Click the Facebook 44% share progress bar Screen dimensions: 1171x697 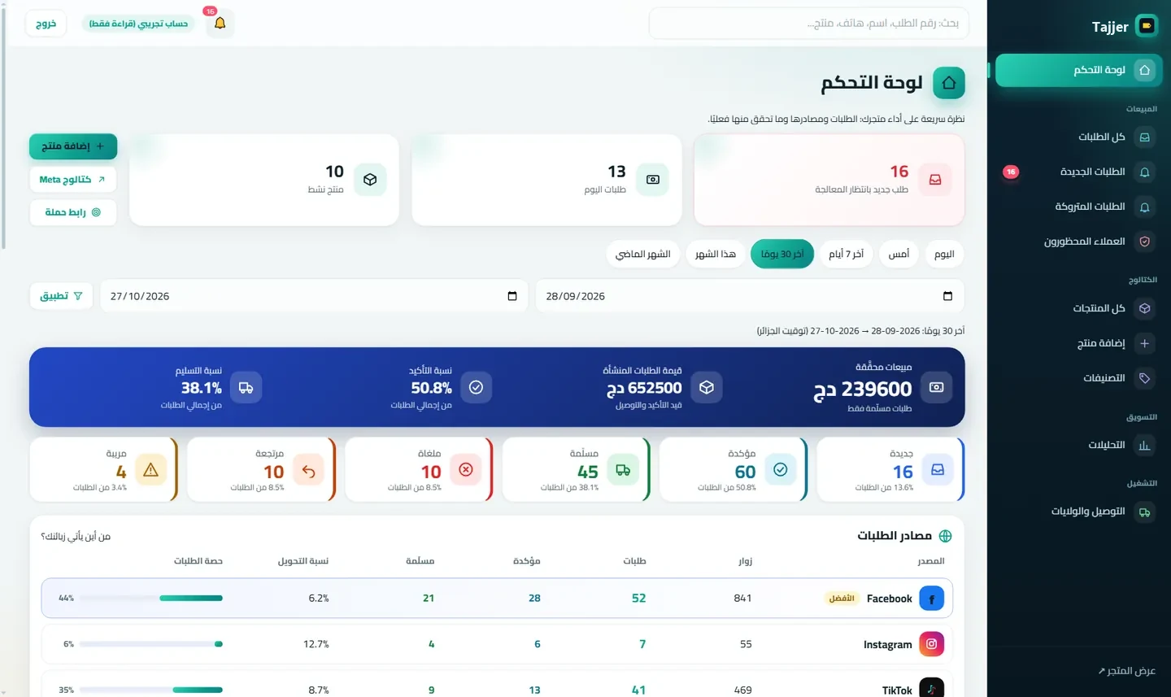(x=151, y=599)
